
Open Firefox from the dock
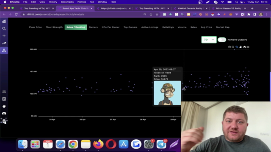coord(98,144)
